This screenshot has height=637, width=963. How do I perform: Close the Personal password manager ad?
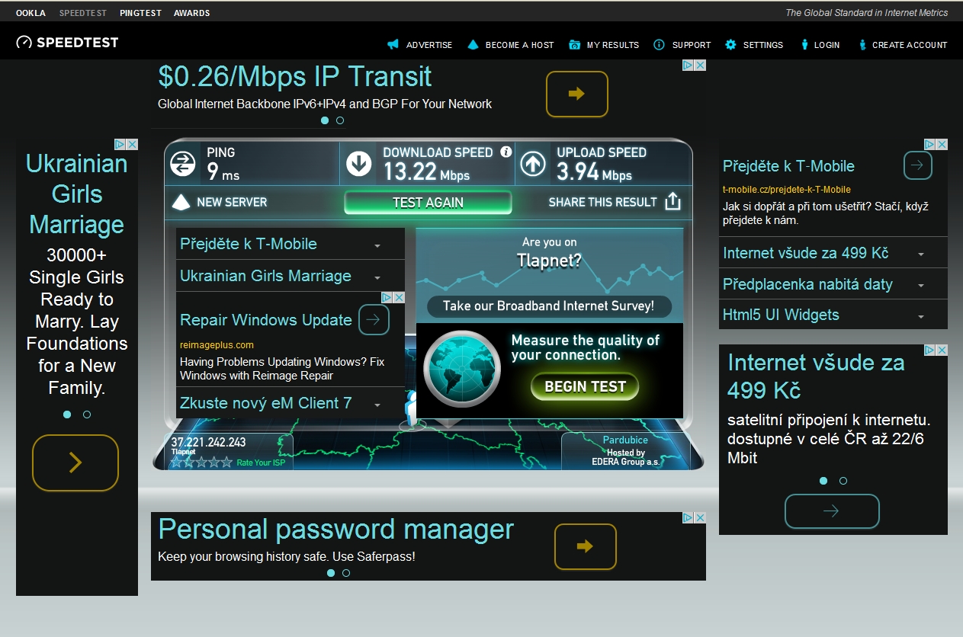tap(700, 517)
